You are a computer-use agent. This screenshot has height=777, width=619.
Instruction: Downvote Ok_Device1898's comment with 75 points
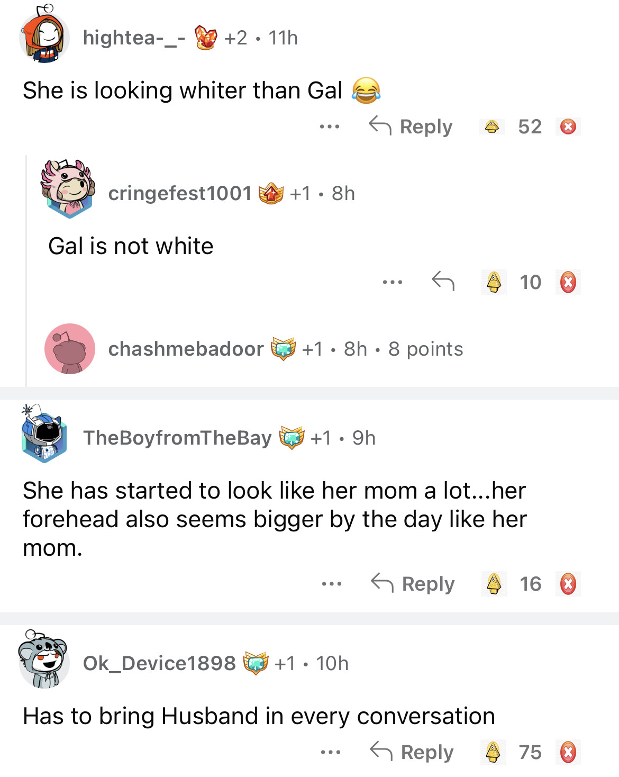pyautogui.click(x=568, y=752)
